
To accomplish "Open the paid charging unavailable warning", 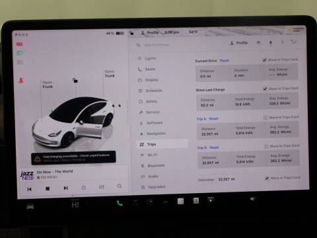I will (x=73, y=158).
